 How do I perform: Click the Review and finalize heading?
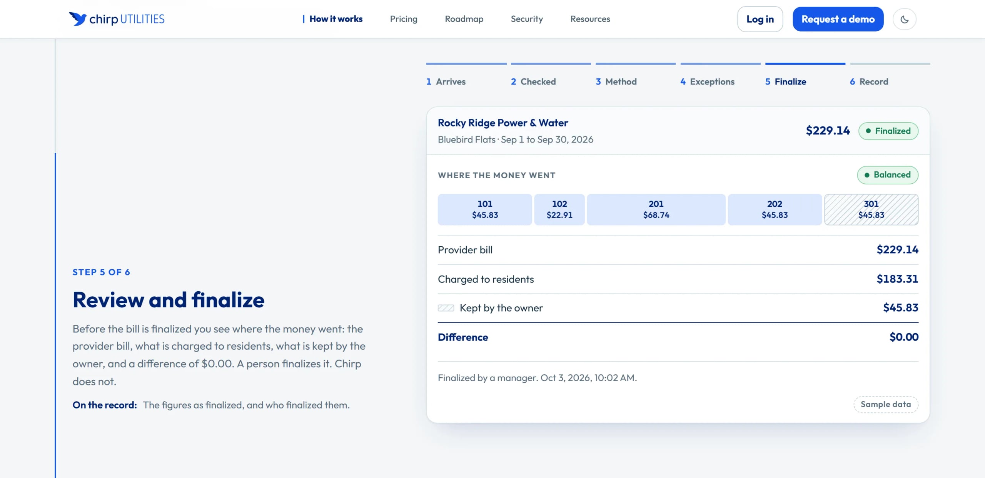coord(169,300)
